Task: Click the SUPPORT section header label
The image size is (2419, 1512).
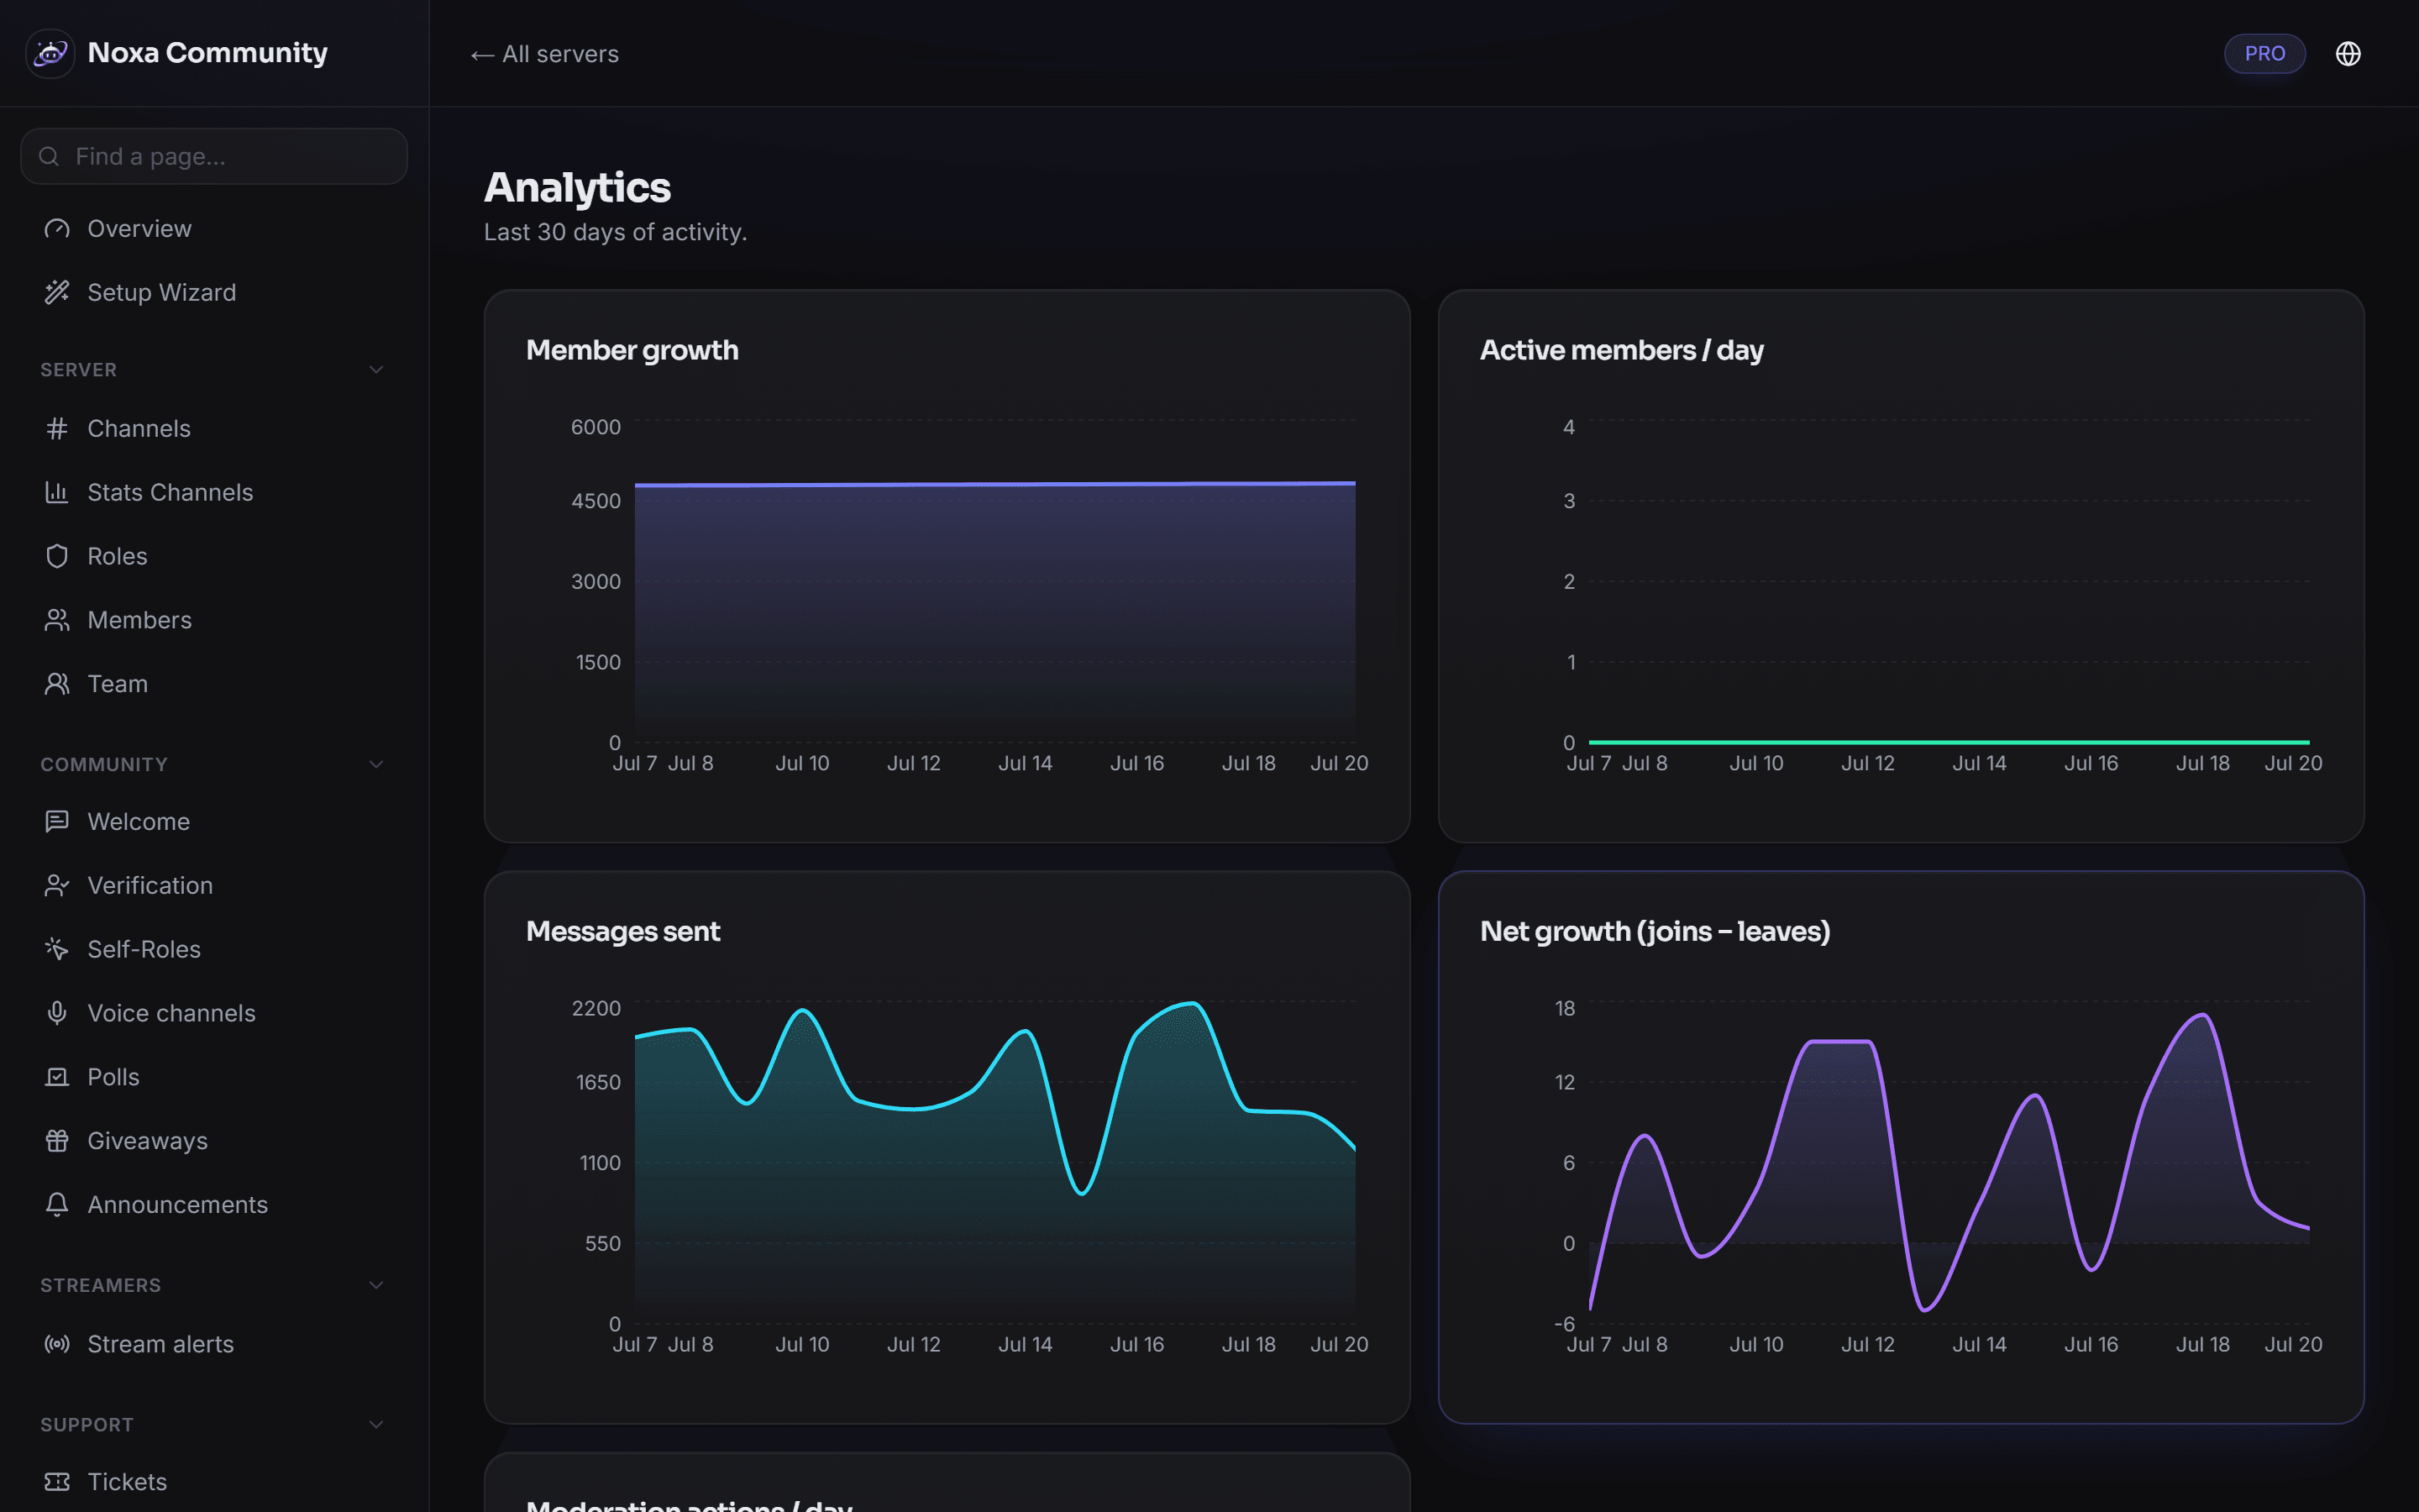Action: [87, 1425]
